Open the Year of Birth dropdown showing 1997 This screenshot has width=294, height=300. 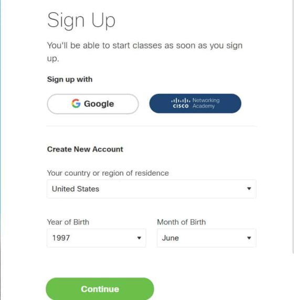[x=97, y=238]
